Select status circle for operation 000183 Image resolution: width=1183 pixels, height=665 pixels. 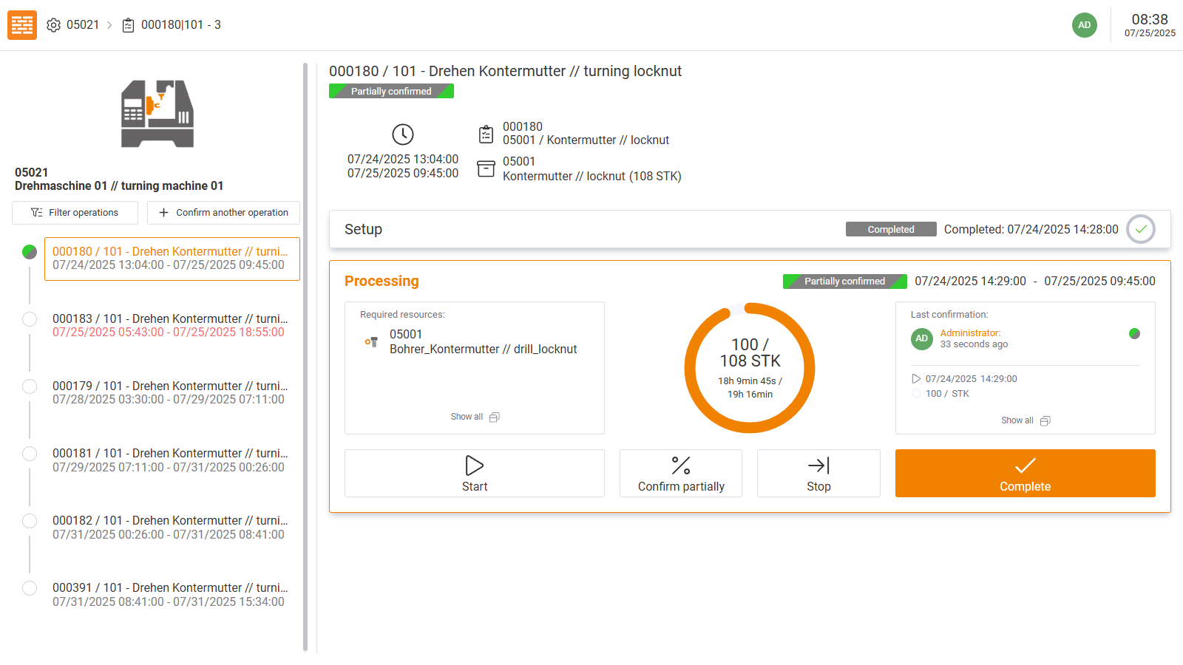click(30, 319)
